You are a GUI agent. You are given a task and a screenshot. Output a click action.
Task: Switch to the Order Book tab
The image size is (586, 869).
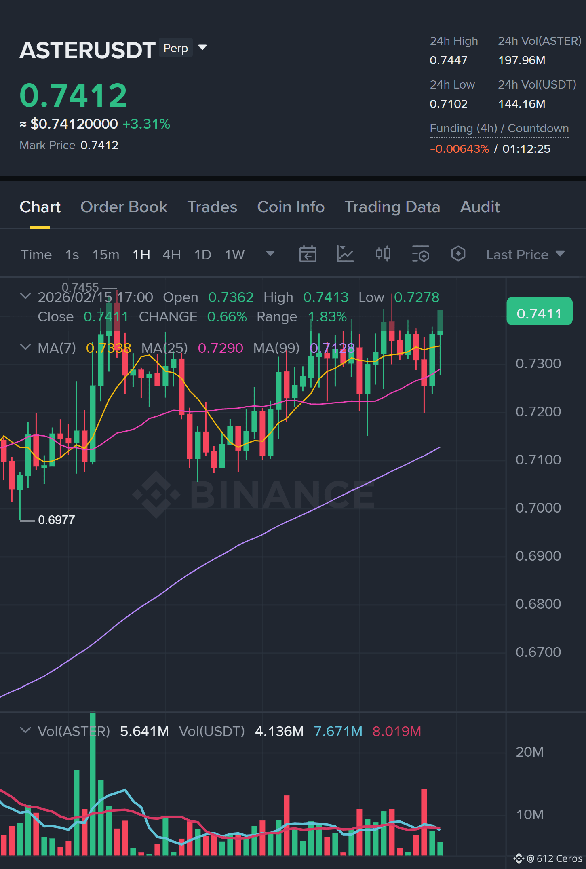tap(124, 207)
